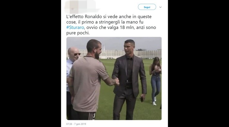Image resolution: width=229 pixels, height=127 pixels.
Task: Click the sunglasses on the bald man
Action: click(77, 54)
